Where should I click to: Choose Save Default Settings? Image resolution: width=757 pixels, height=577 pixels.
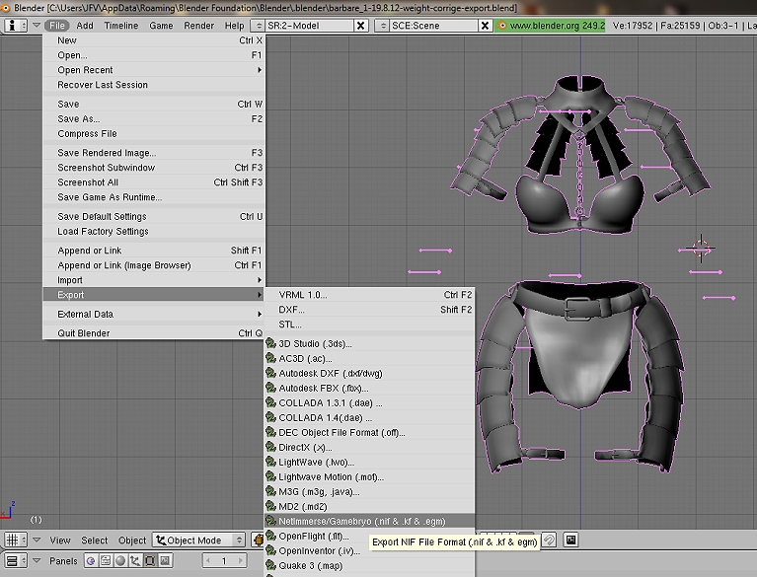[154, 217]
